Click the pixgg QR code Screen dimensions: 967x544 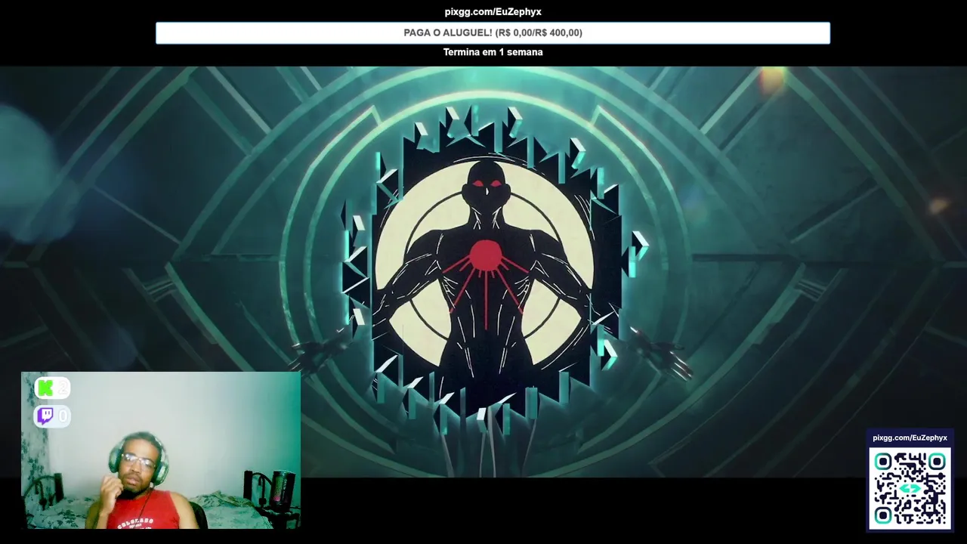[910, 488]
